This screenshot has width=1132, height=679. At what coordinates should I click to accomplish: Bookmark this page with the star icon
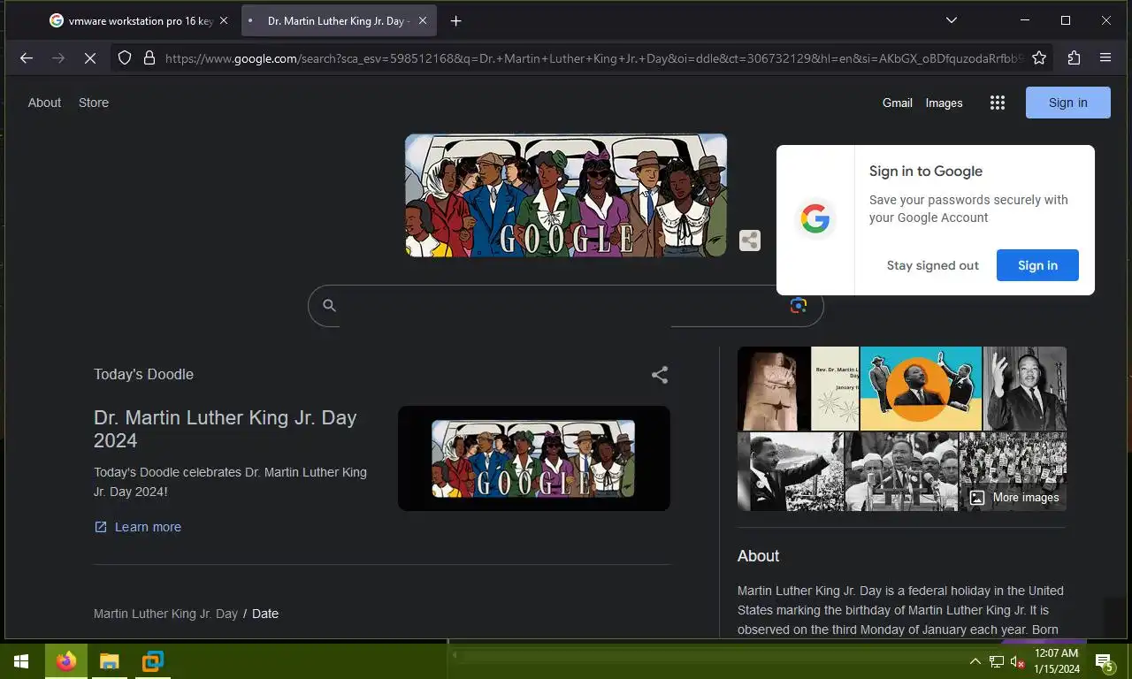point(1039,57)
